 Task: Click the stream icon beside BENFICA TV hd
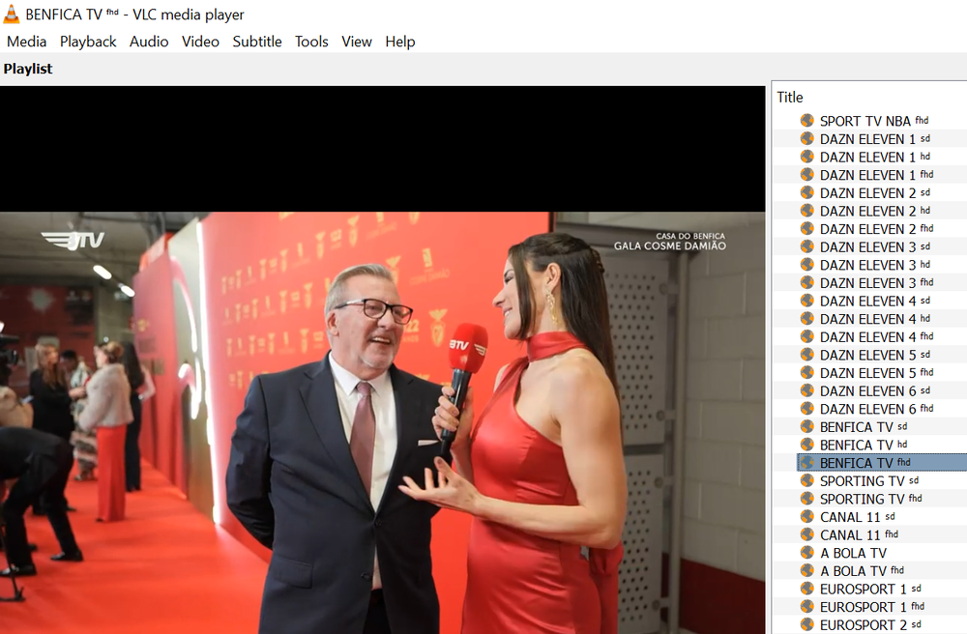[x=806, y=445]
